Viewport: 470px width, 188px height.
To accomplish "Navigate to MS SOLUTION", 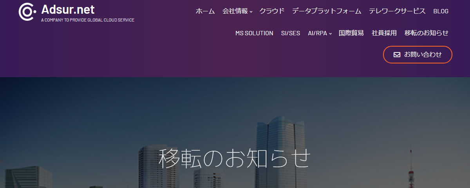I will click(x=254, y=33).
